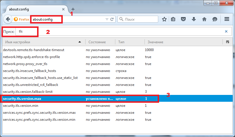Click the bookmark star icon
This screenshot has height=137, width=235.
164,19
